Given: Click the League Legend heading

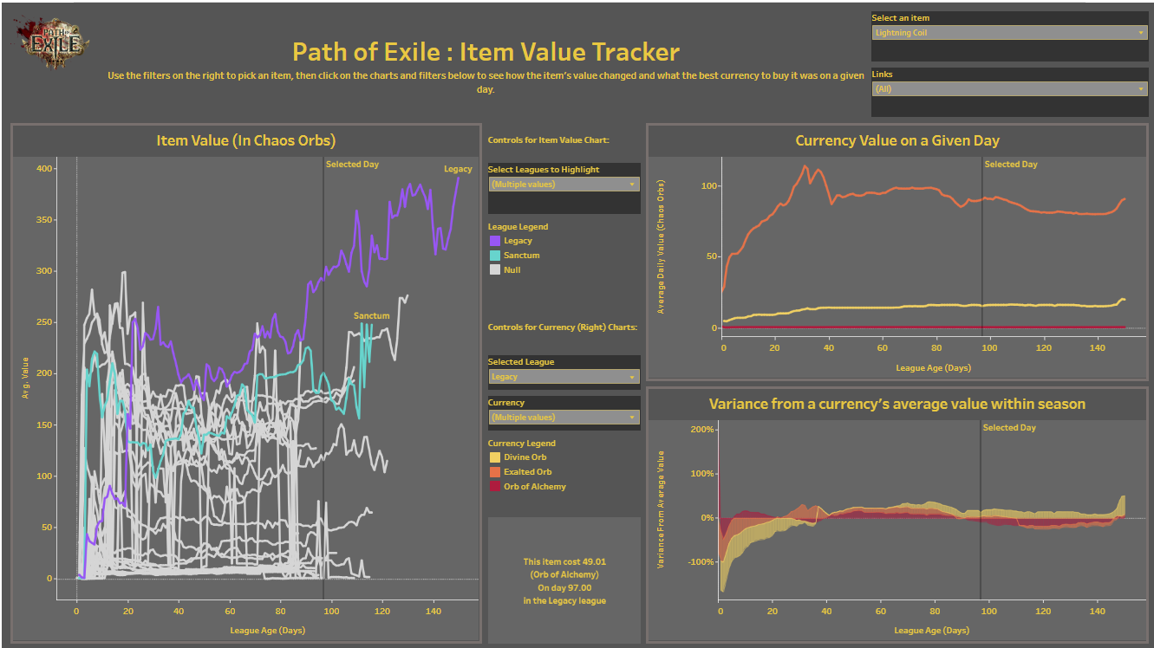Looking at the screenshot, I should click(x=518, y=227).
